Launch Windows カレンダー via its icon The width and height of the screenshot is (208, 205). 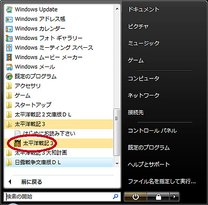point(9,29)
